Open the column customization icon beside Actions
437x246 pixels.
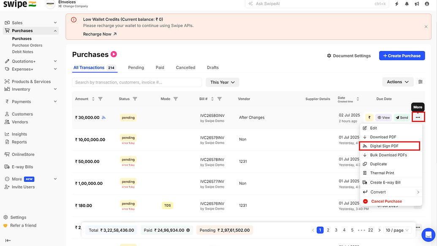click(x=420, y=82)
